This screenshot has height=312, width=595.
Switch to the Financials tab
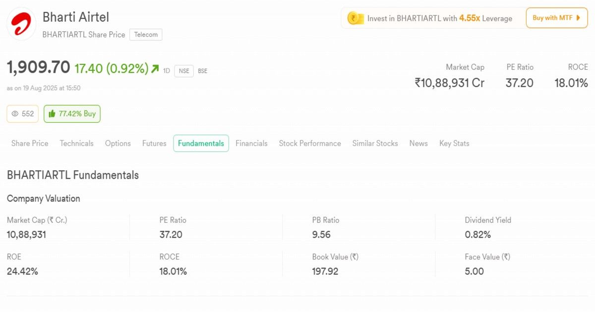click(251, 143)
